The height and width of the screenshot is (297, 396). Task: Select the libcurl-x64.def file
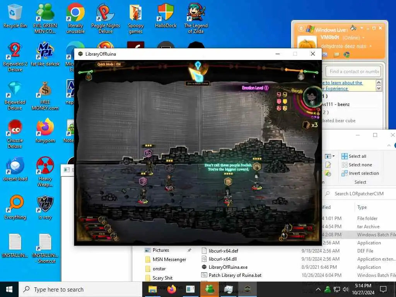coord(220,251)
